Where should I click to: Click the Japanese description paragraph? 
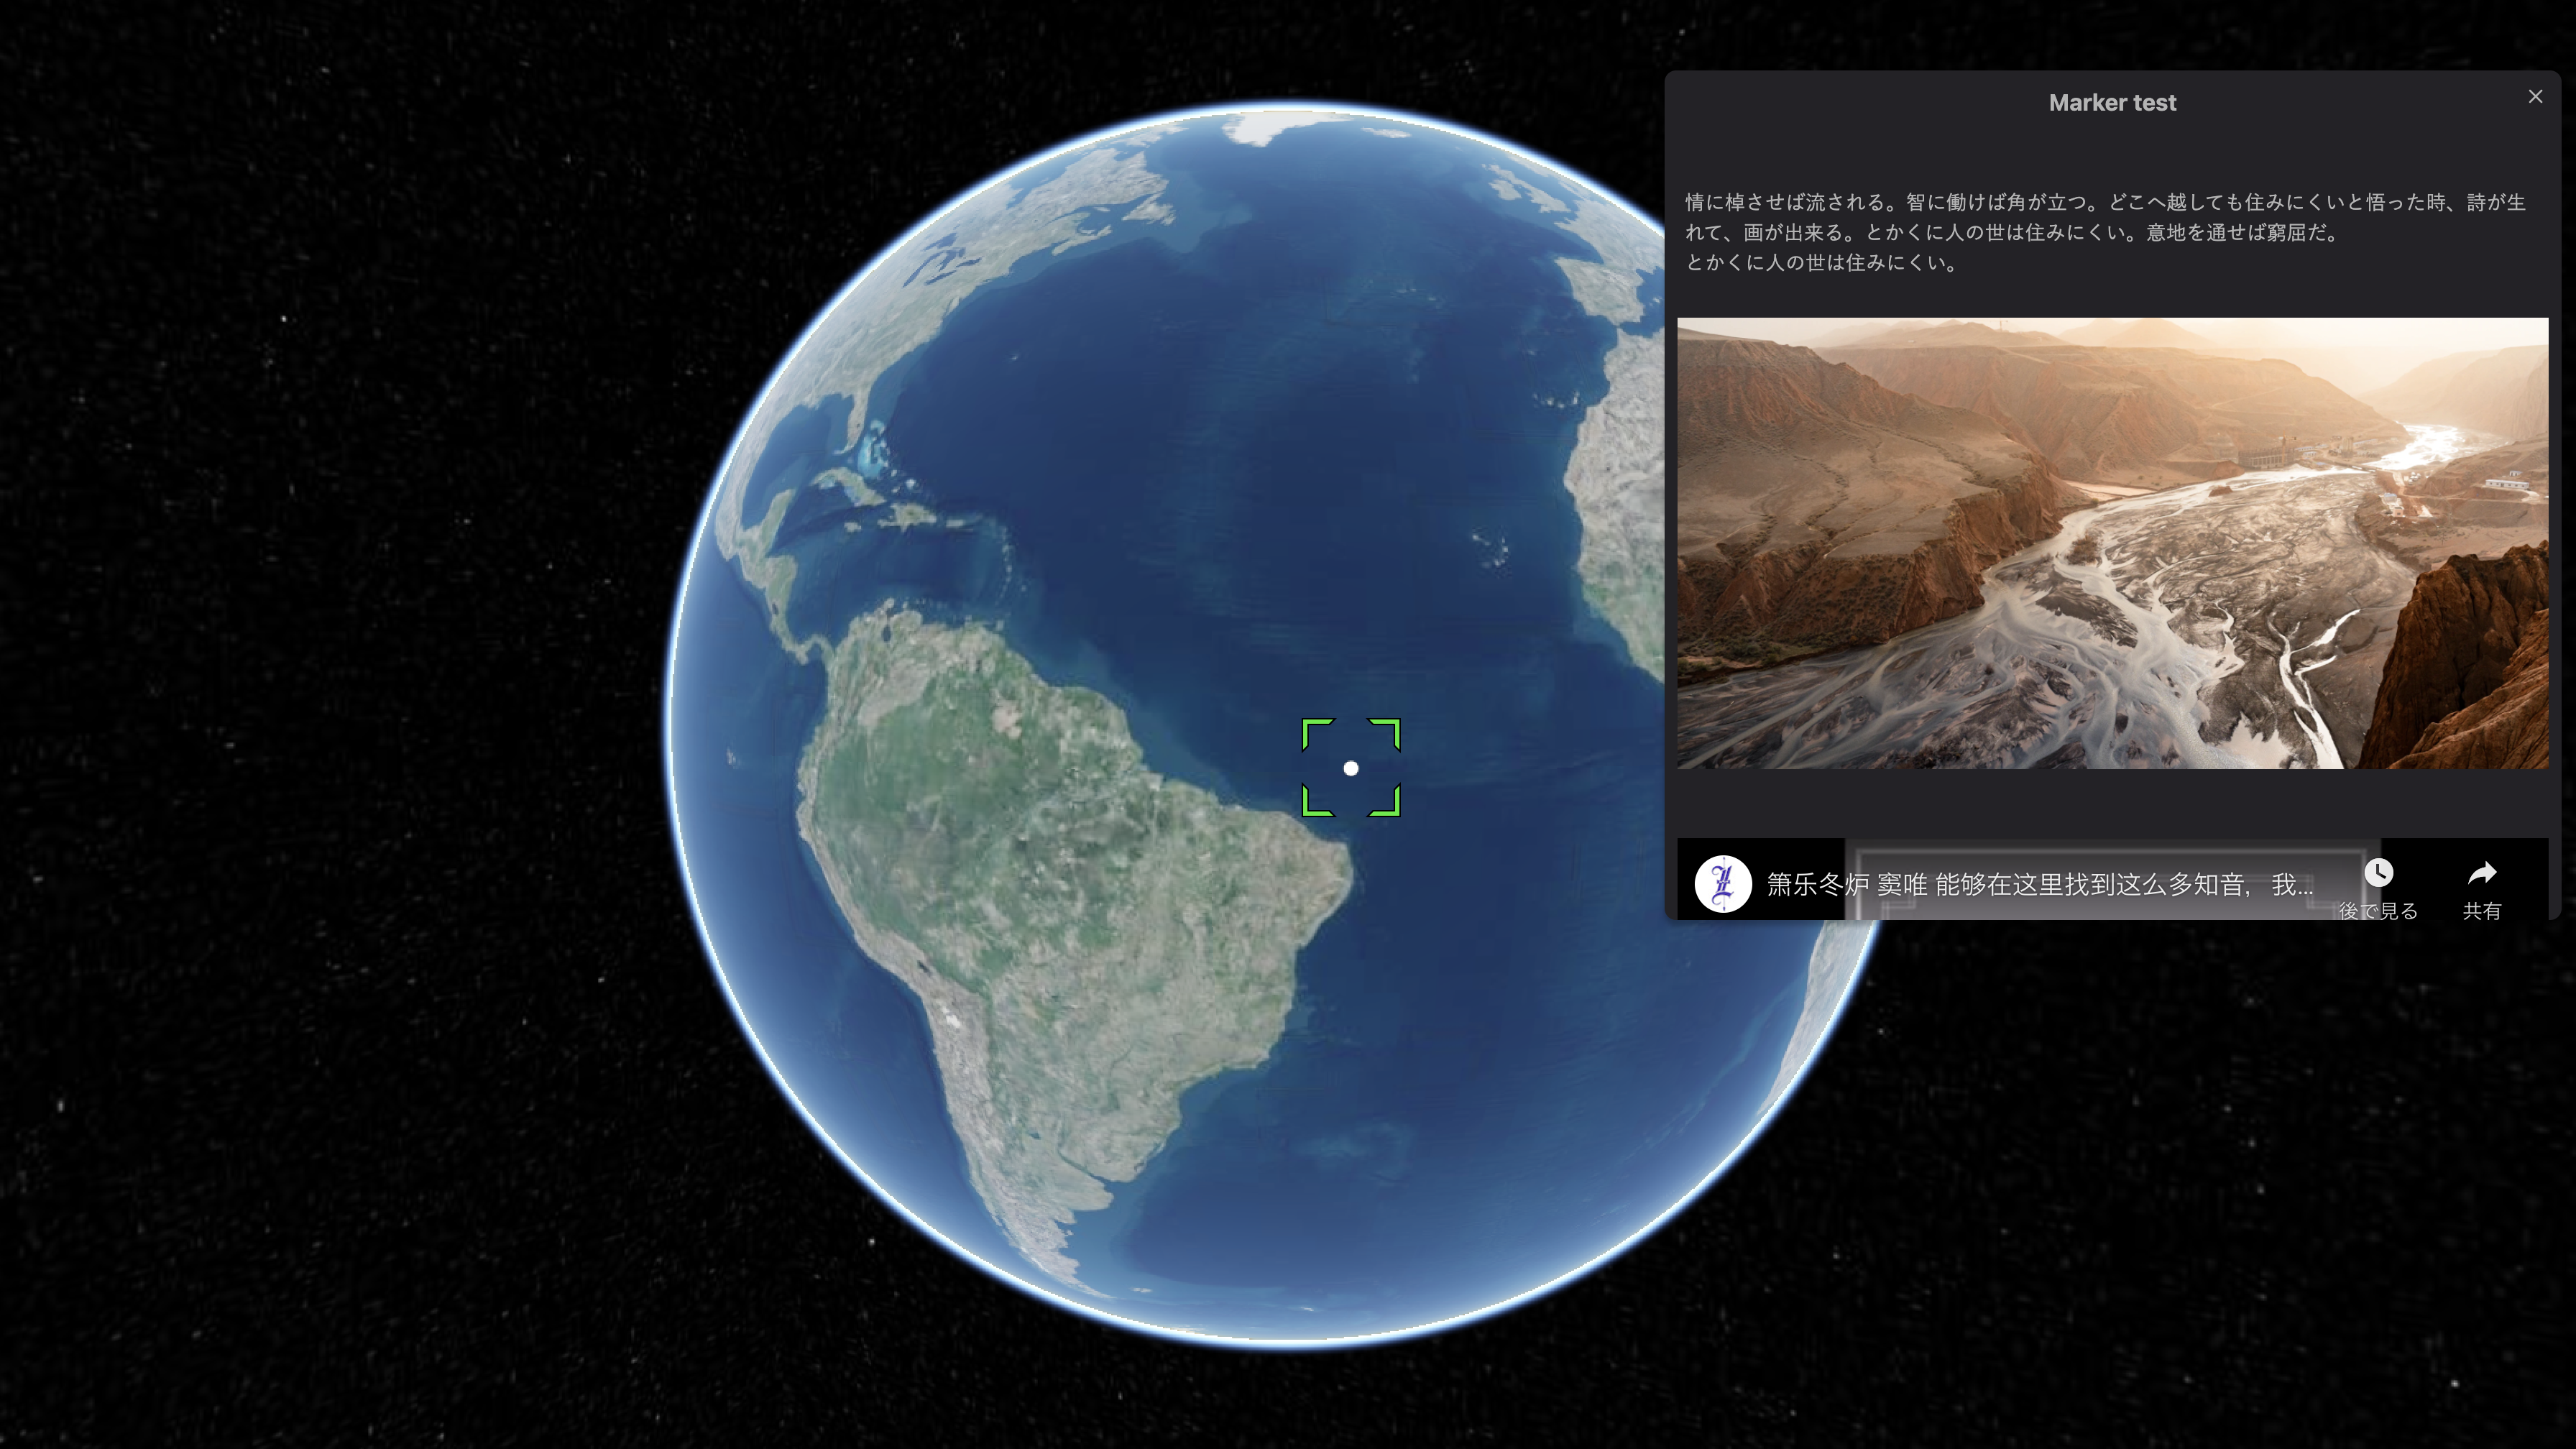coord(2104,232)
